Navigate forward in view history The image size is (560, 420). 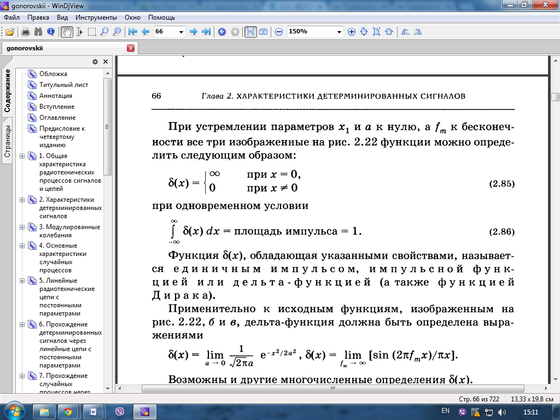[x=235, y=32]
